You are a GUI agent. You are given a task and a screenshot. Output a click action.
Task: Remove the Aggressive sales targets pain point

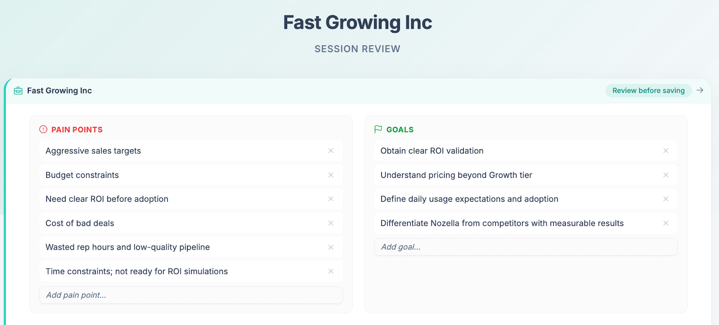(x=331, y=151)
